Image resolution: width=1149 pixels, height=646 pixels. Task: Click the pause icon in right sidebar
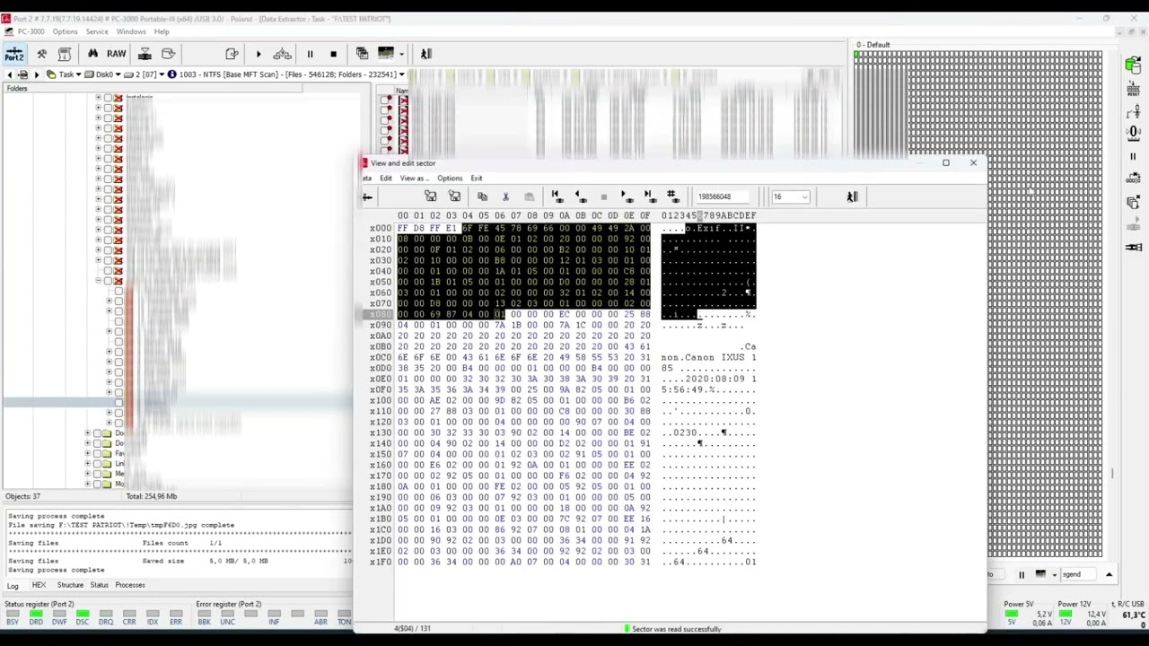click(1133, 156)
